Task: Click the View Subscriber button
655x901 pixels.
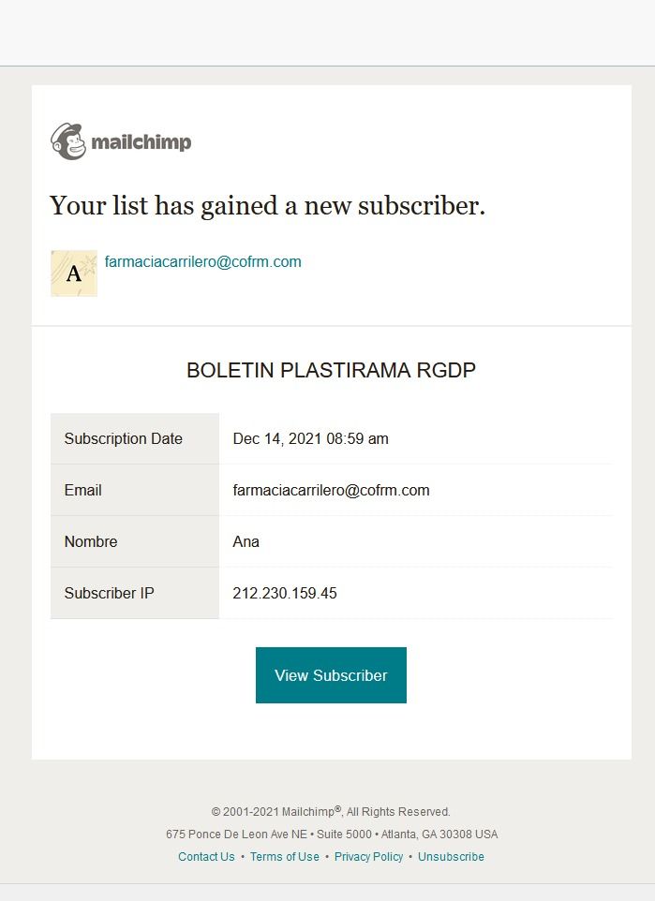Action: [x=331, y=675]
